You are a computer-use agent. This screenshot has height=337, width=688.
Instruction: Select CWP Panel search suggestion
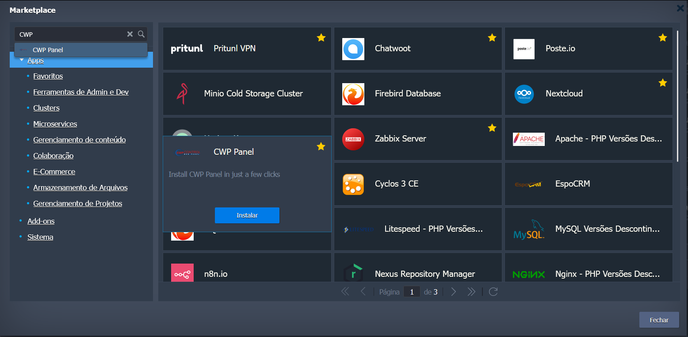[x=81, y=50]
